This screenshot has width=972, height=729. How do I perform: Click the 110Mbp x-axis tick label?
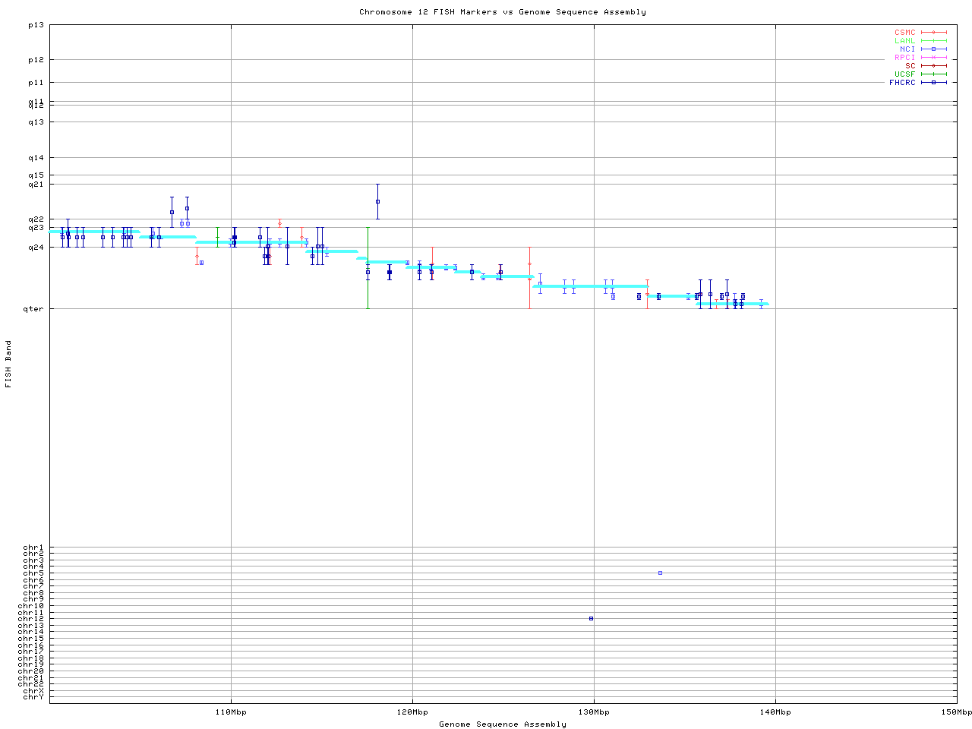(231, 712)
